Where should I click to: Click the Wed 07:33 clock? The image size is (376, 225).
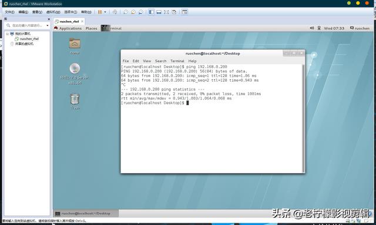334,28
